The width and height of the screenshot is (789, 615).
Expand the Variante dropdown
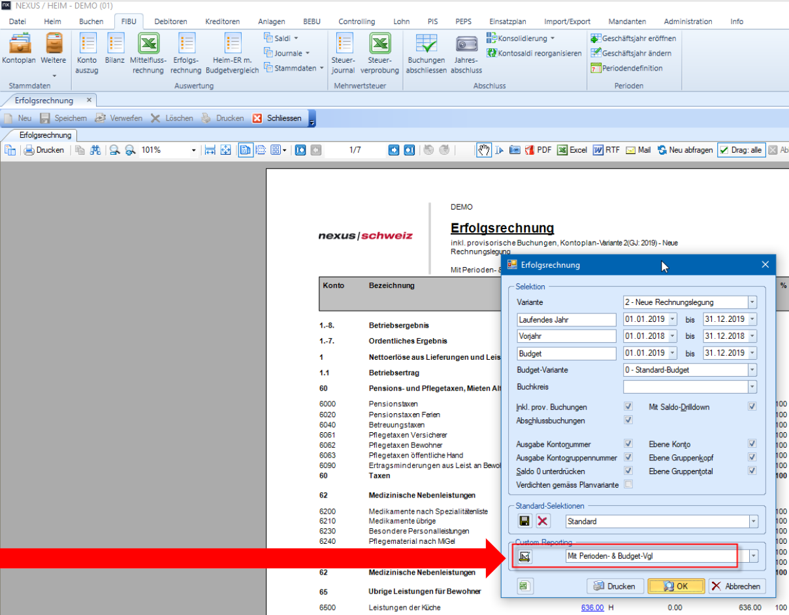click(x=752, y=302)
